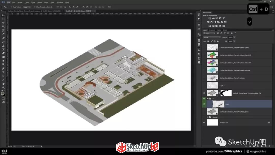Open the Character panel icon
This screenshot has height=155, width=275.
199,50
